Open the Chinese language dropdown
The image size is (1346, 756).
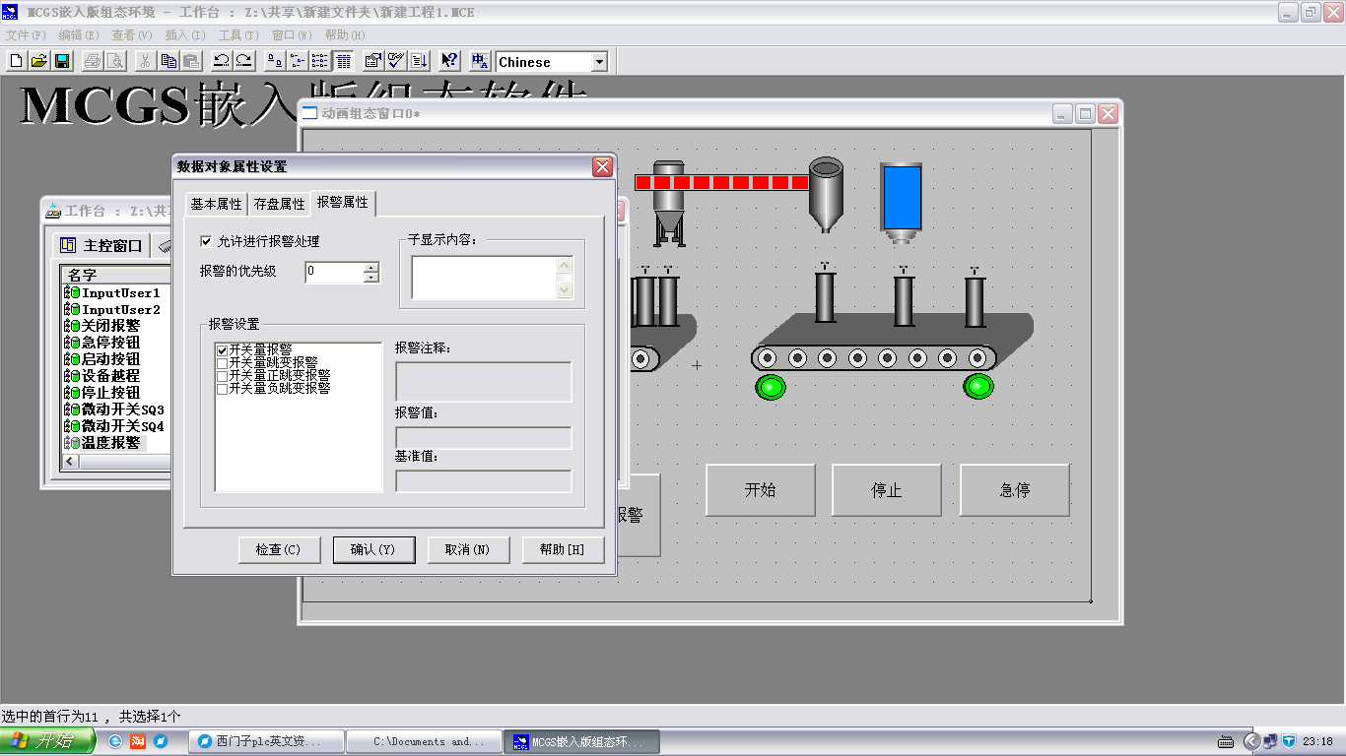coord(598,62)
